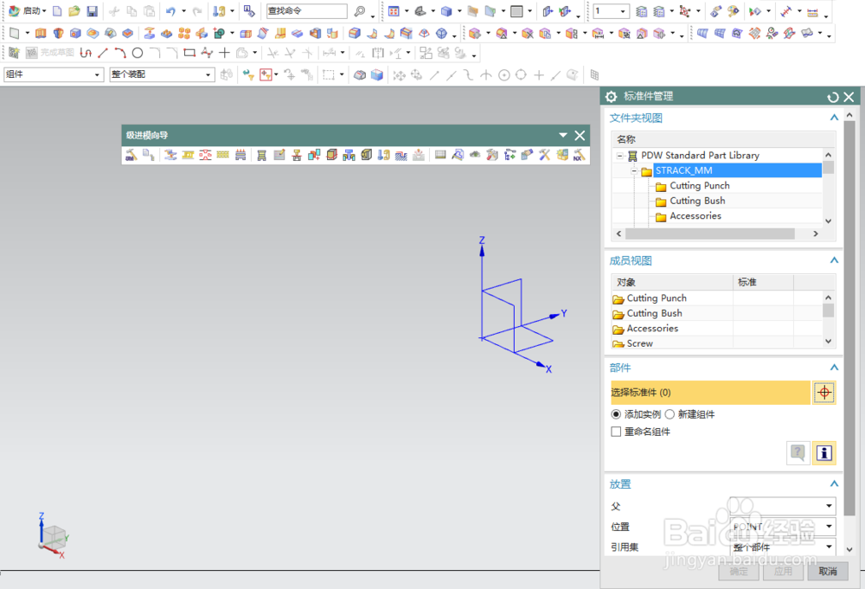Collapse PDW Standard Part Library tree node
Image resolution: width=865 pixels, height=589 pixels.
[619, 156]
